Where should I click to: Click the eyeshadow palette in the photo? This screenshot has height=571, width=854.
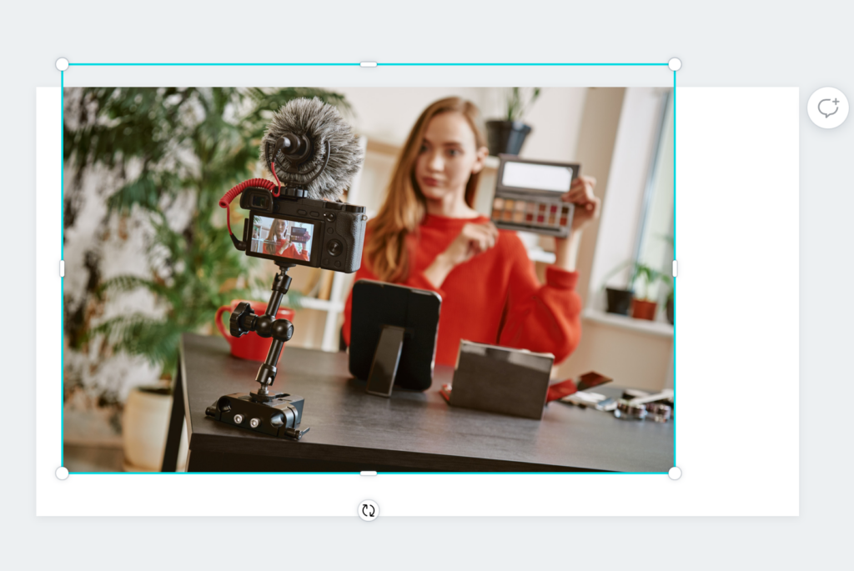coord(535,194)
